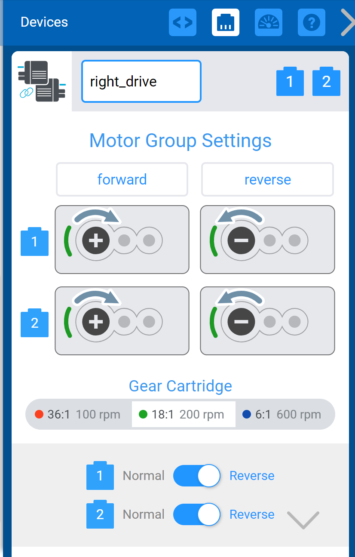
Task: Select motor 1 forward clockwise diagram
Action: pos(122,240)
